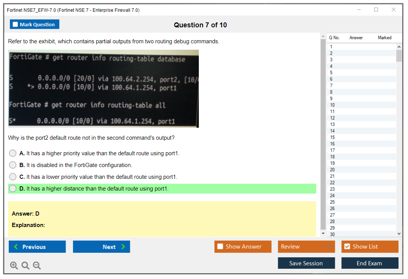Image resolution: width=408 pixels, height=279 pixels.
Task: Select answer option A radio button
Action: pyautogui.click(x=13, y=153)
